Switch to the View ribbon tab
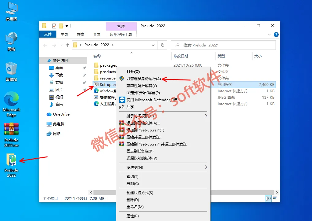Viewport: 312px width, 221px height. pyautogui.click(x=97, y=34)
